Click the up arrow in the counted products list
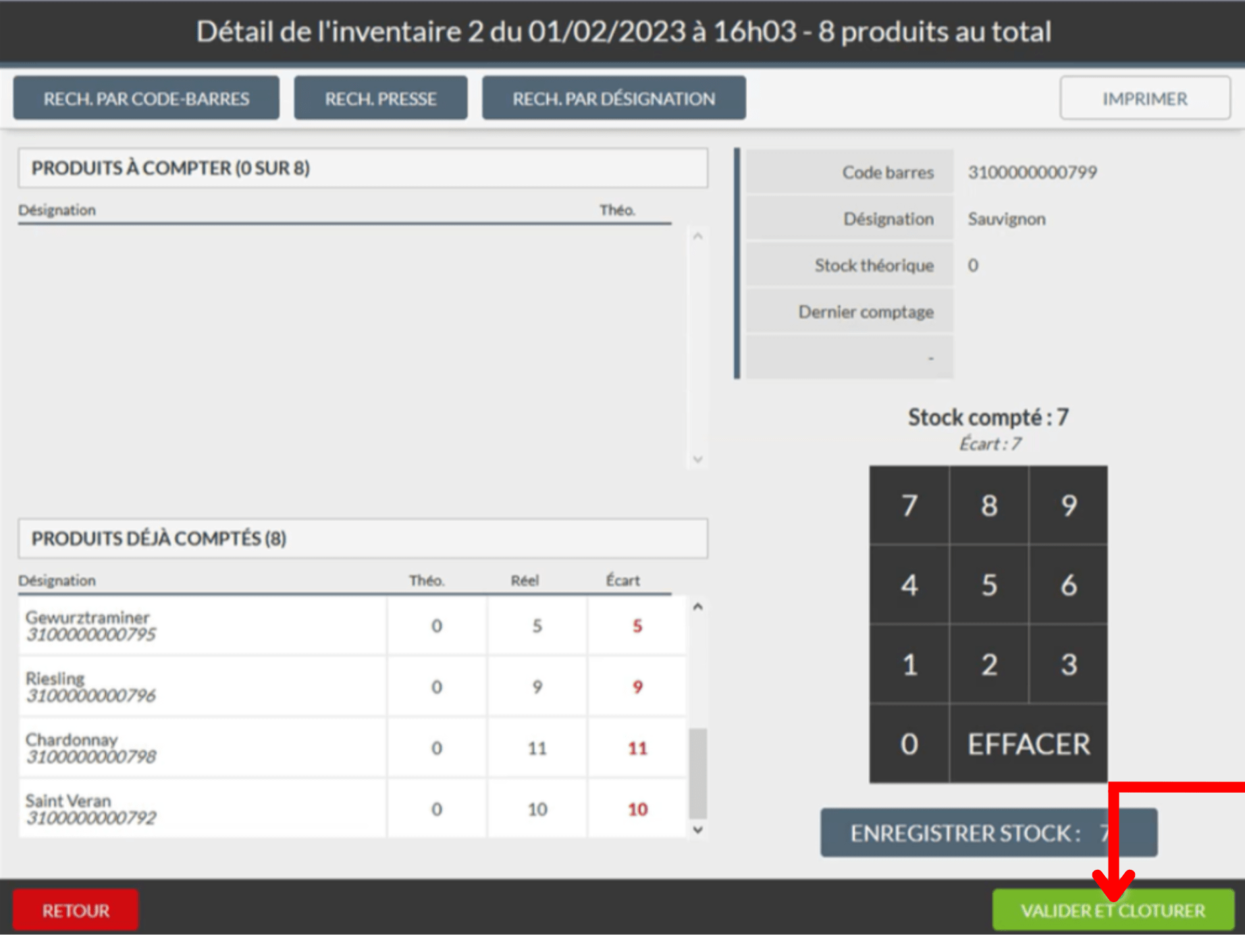This screenshot has height=940, width=1245. [698, 606]
